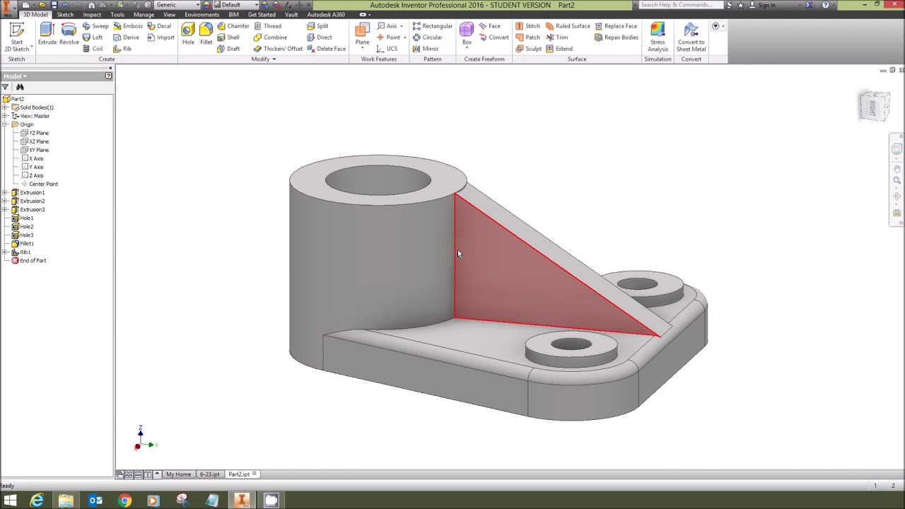The image size is (905, 509).
Task: Select the XY Plane item
Action: (x=39, y=150)
